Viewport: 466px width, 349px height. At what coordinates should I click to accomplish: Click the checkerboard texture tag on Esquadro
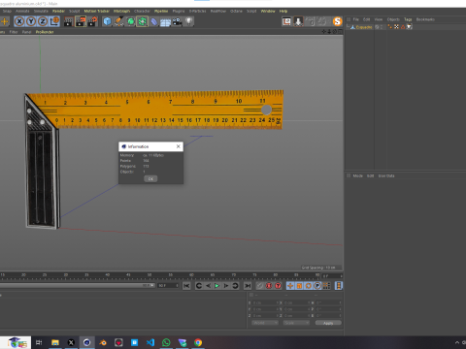tap(396, 27)
